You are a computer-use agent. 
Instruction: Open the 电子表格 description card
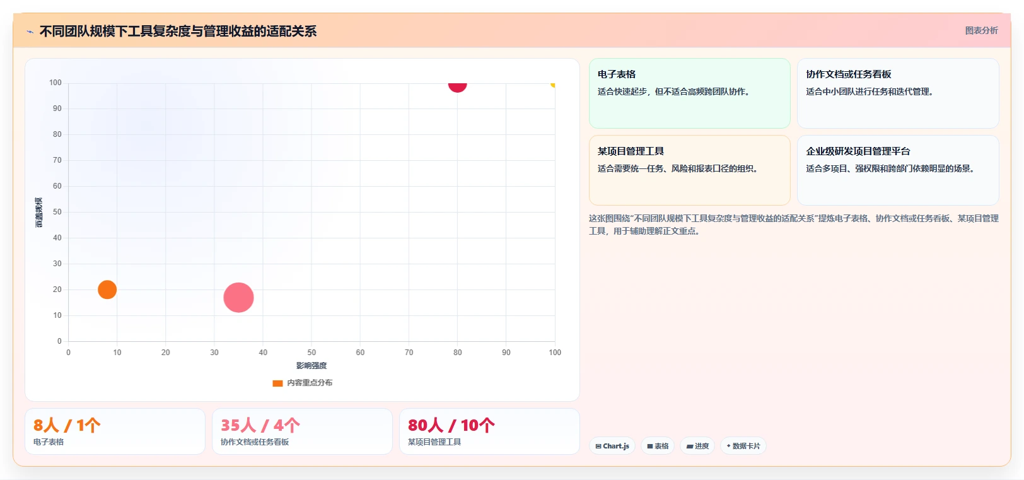(x=689, y=93)
